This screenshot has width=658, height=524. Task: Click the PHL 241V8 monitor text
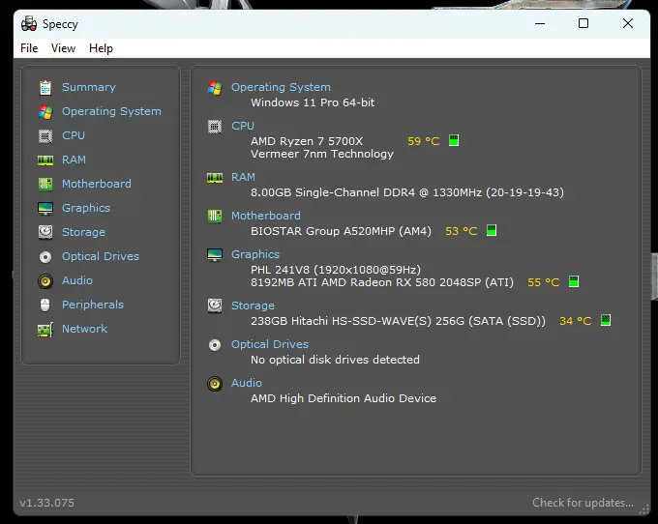pyautogui.click(x=336, y=270)
